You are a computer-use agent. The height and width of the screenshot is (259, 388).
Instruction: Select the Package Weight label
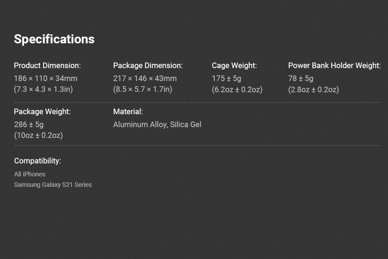click(x=42, y=111)
